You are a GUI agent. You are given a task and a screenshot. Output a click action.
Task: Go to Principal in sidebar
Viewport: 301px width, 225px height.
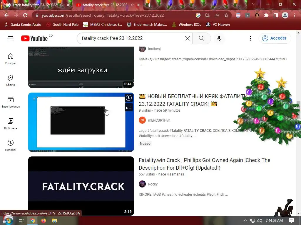pos(11,59)
